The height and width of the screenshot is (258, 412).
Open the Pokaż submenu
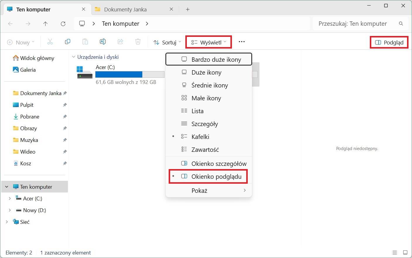click(x=208, y=191)
